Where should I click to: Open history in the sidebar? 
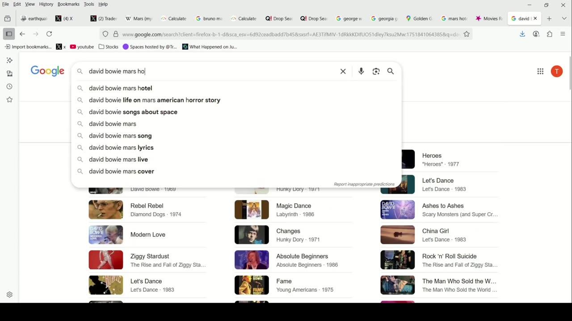pos(9,86)
